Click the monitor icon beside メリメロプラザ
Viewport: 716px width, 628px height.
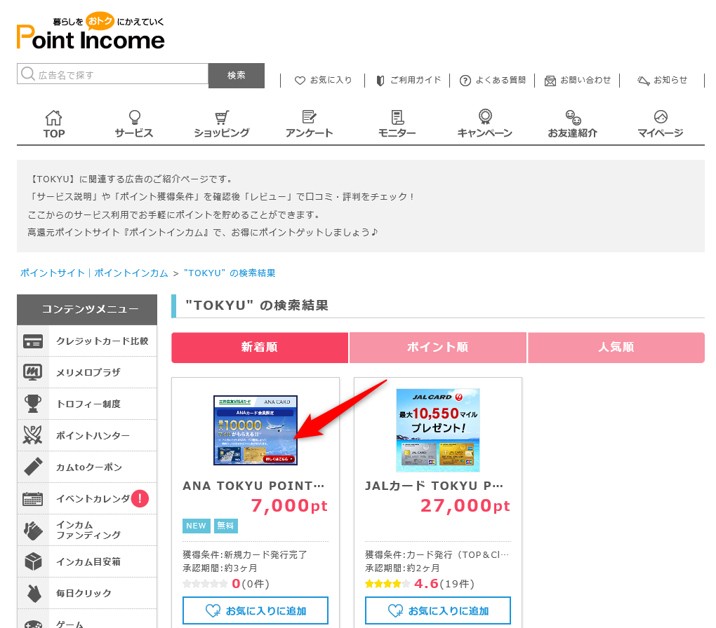[33, 372]
